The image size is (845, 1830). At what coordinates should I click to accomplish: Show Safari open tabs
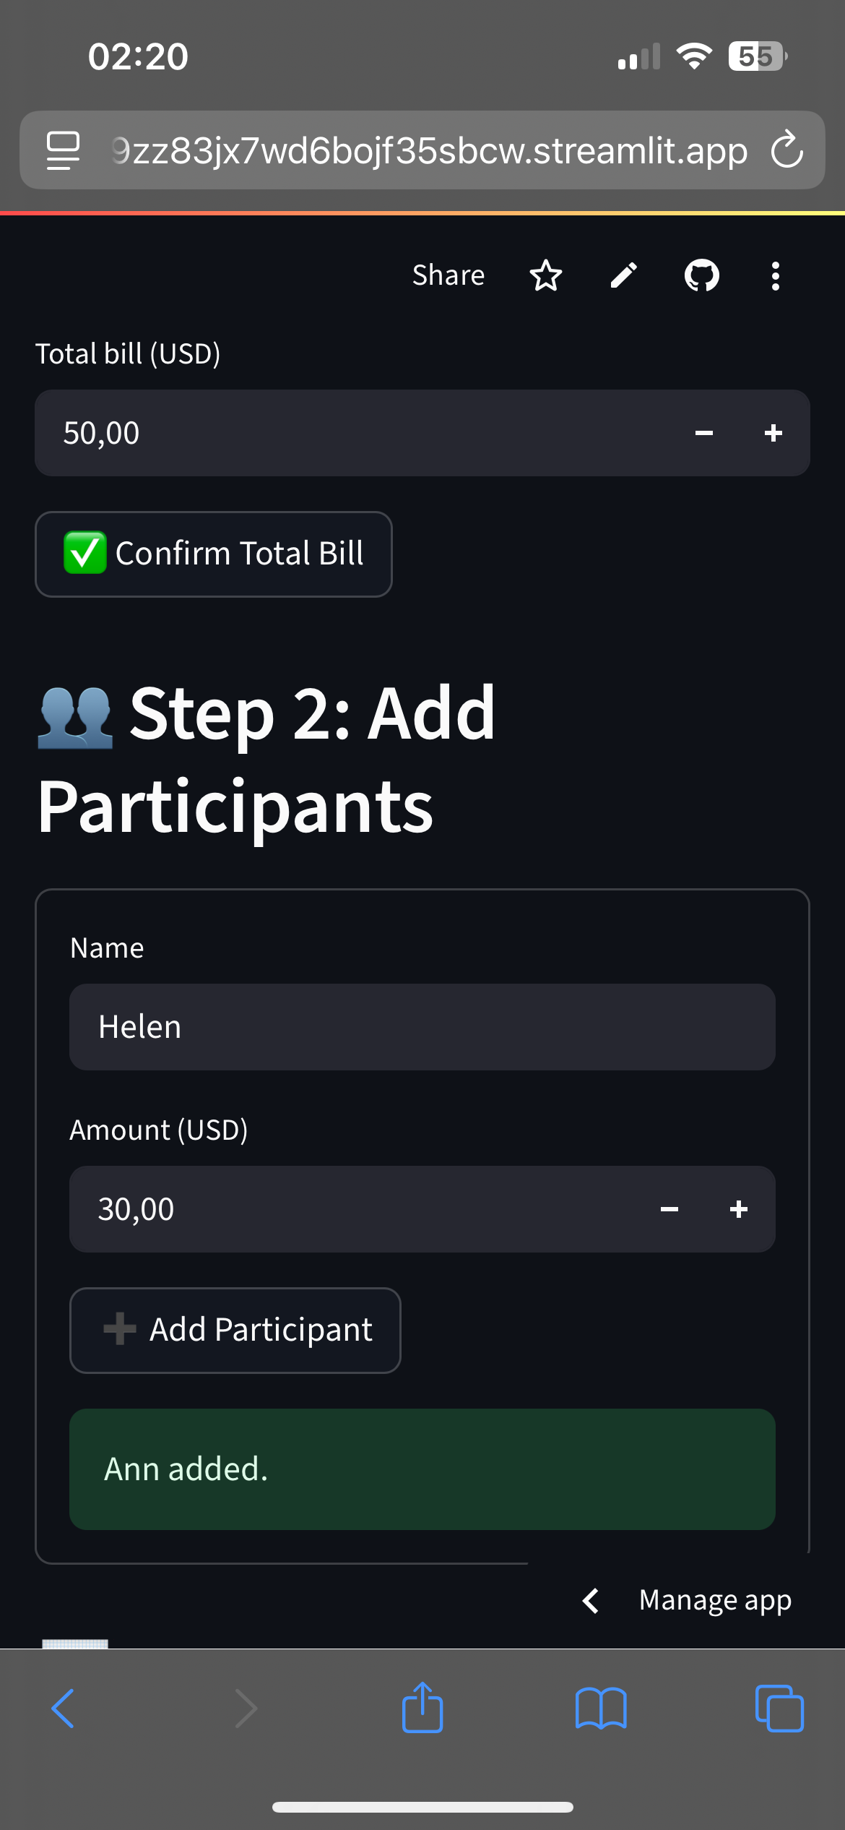(x=779, y=1708)
